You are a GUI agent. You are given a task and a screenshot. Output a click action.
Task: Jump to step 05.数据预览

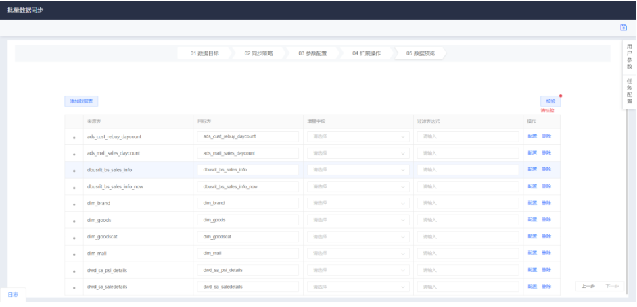(421, 53)
